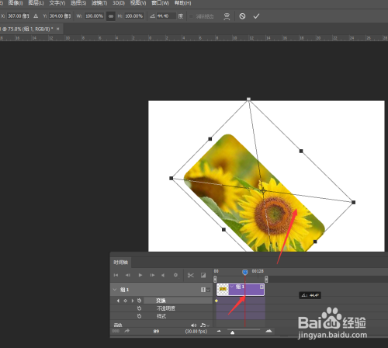Collapse the 组 1 track chevron

coord(115,290)
